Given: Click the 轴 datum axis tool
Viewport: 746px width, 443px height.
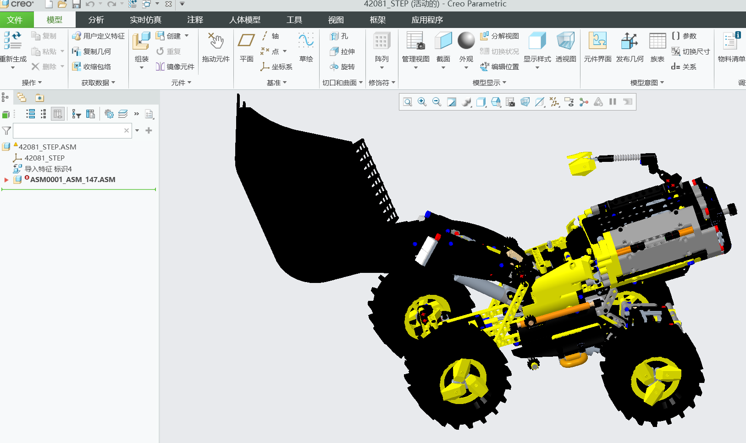Looking at the screenshot, I should [x=270, y=36].
